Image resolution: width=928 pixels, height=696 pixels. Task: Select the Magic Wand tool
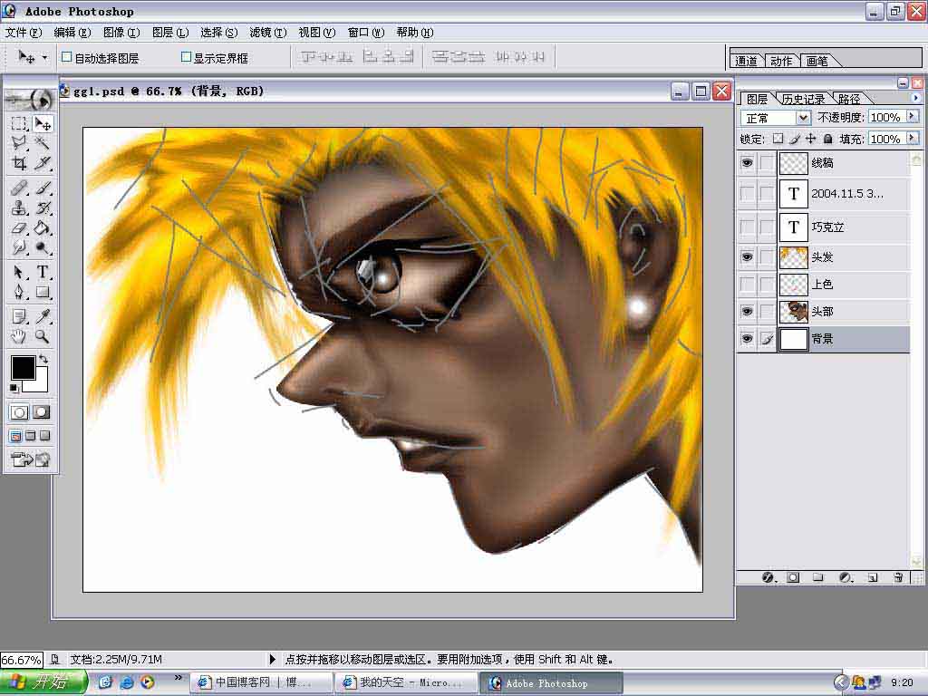click(43, 142)
